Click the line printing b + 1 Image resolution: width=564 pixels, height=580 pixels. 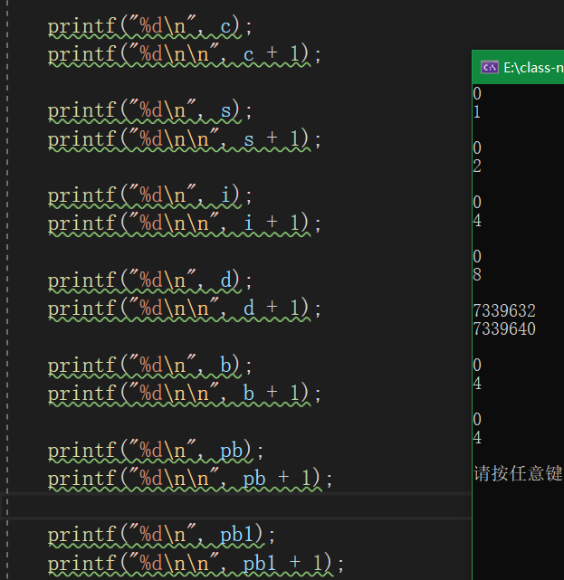[185, 394]
